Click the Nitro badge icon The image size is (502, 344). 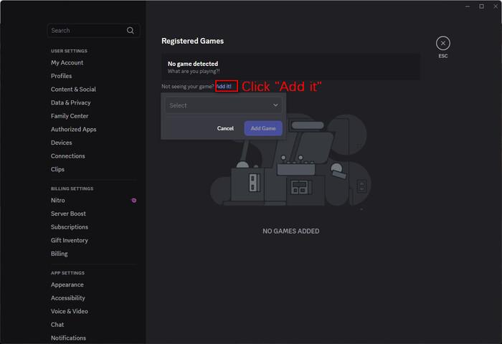(134, 201)
